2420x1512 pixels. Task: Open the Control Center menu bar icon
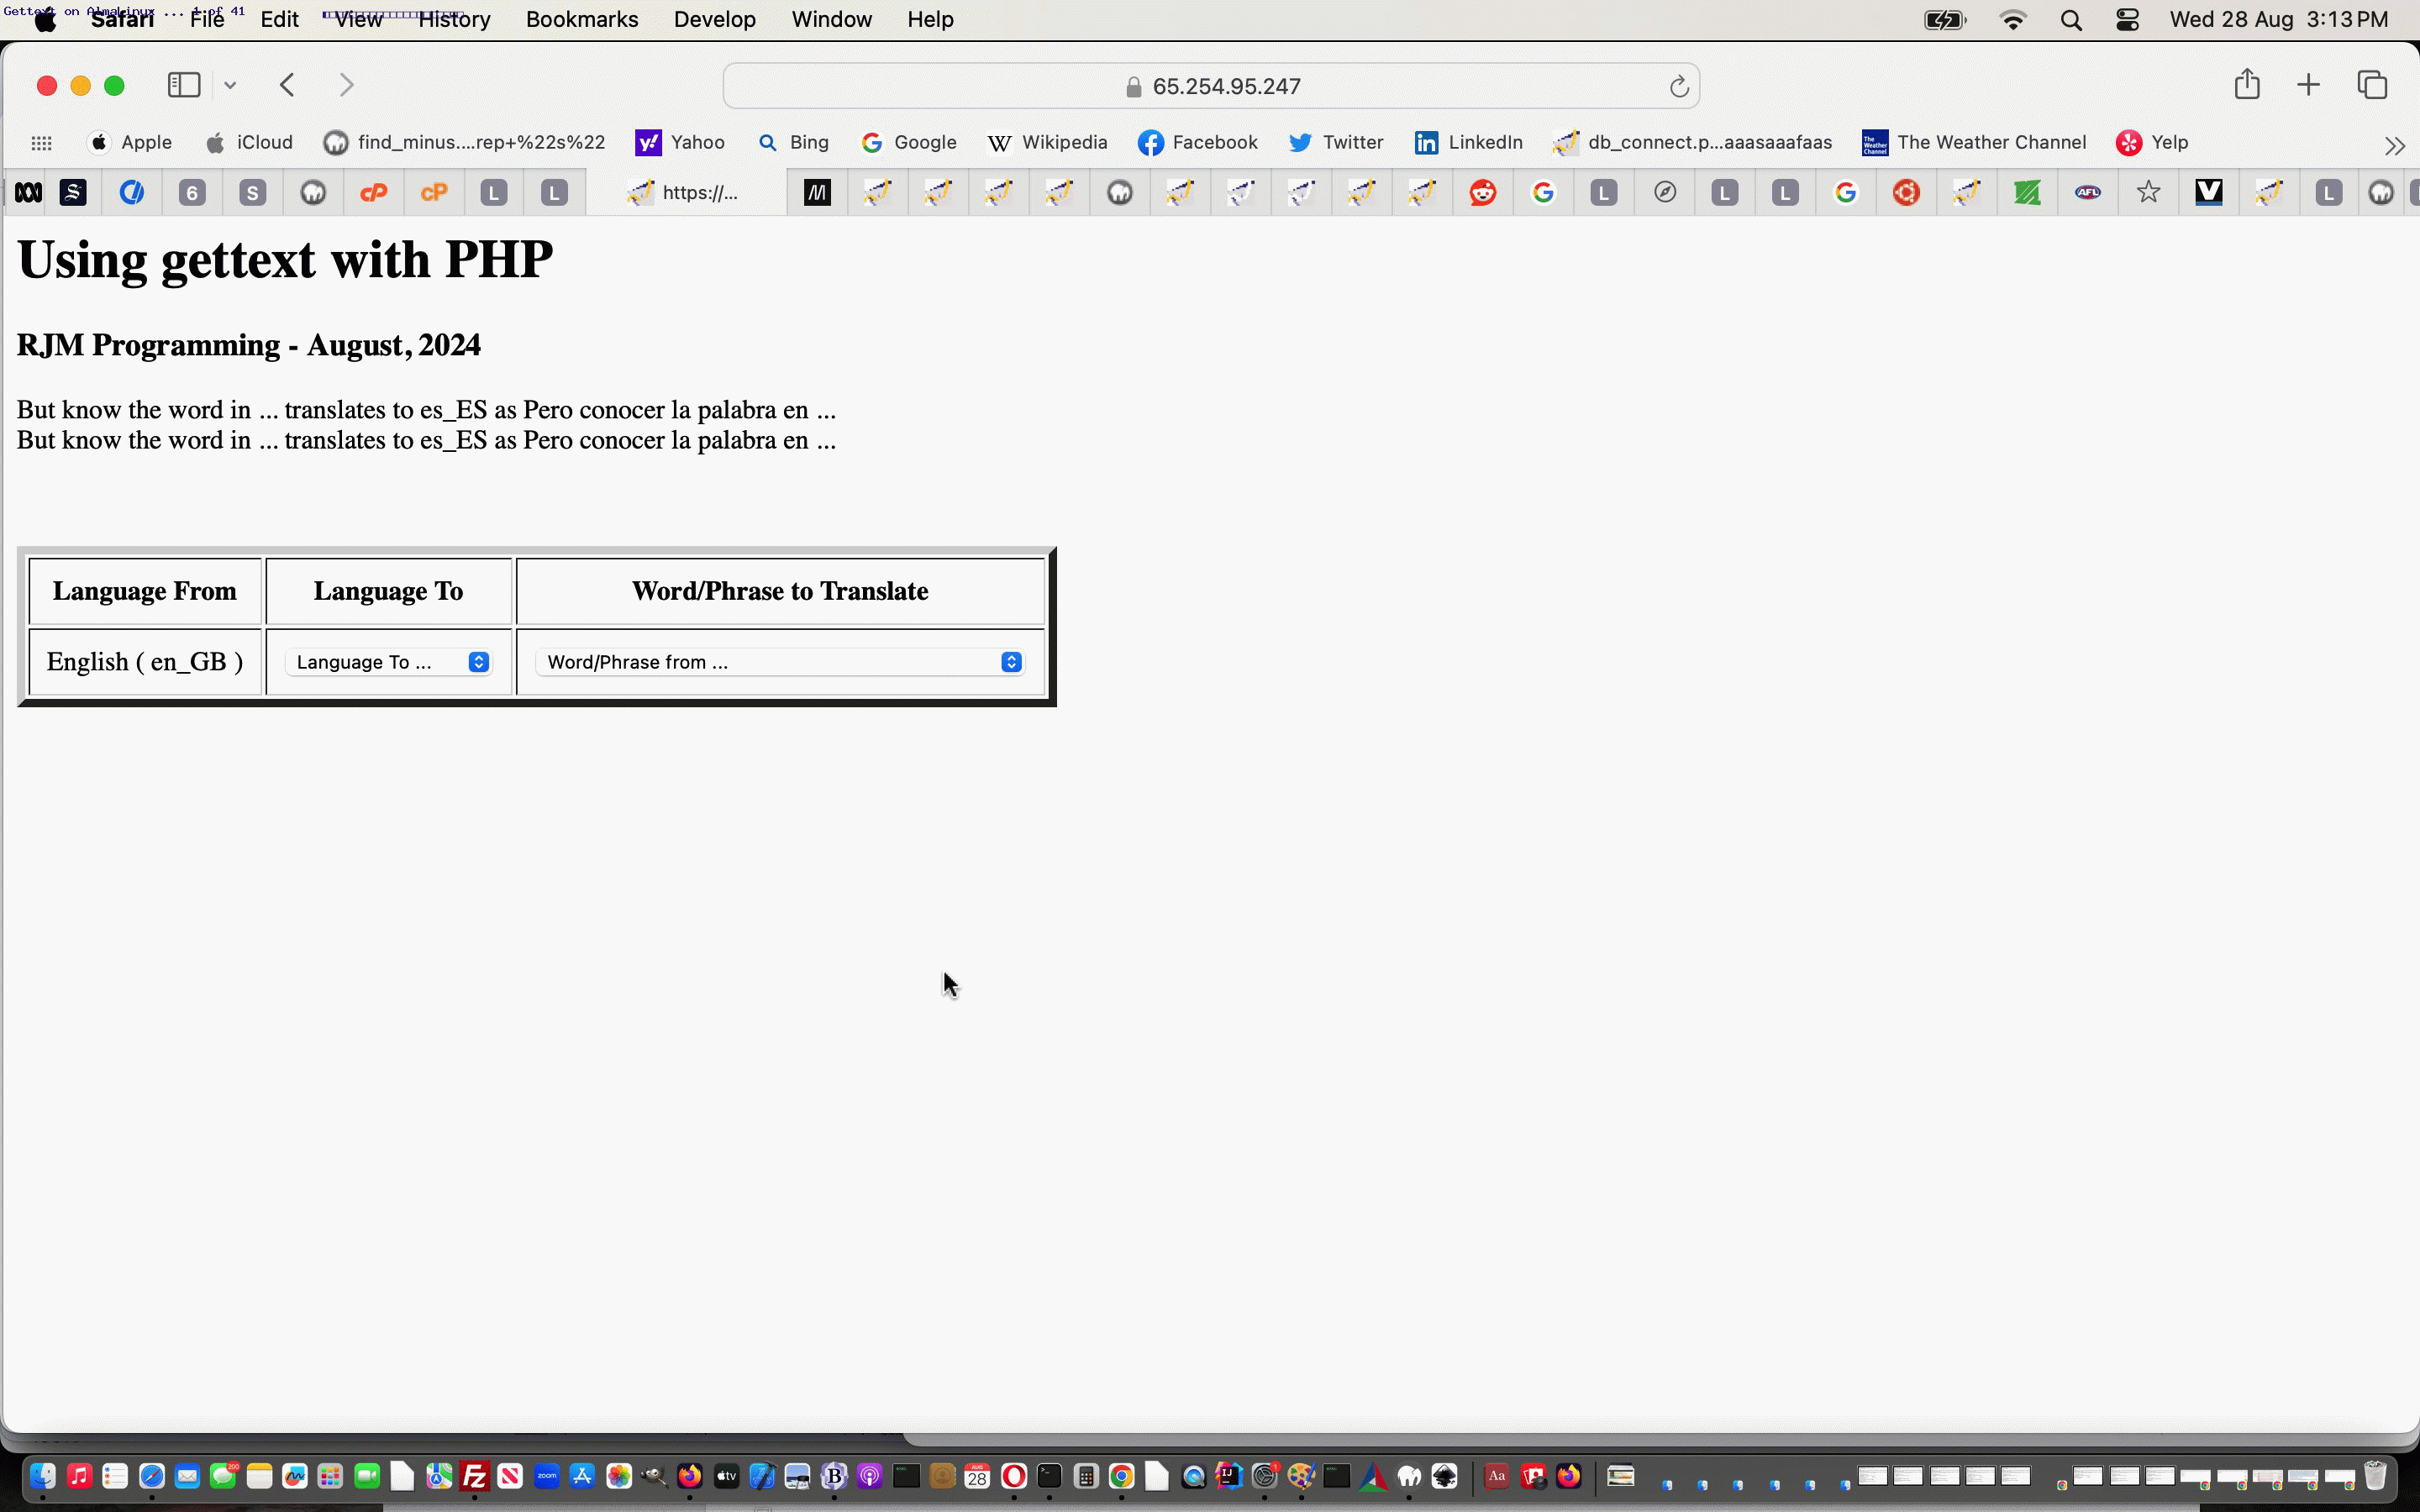pos(2127,20)
